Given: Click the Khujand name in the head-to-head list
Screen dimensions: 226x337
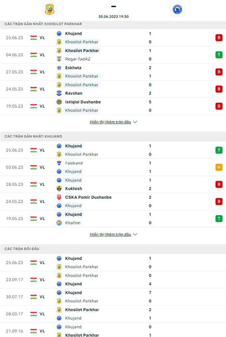Looking at the screenshot, I should pos(73,258).
